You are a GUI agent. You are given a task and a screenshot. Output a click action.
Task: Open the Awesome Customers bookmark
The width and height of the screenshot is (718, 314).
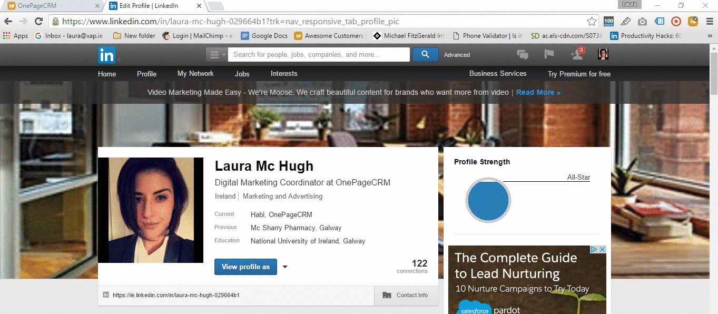coord(329,36)
